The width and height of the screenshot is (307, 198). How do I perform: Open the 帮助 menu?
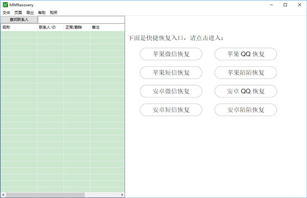pos(42,13)
